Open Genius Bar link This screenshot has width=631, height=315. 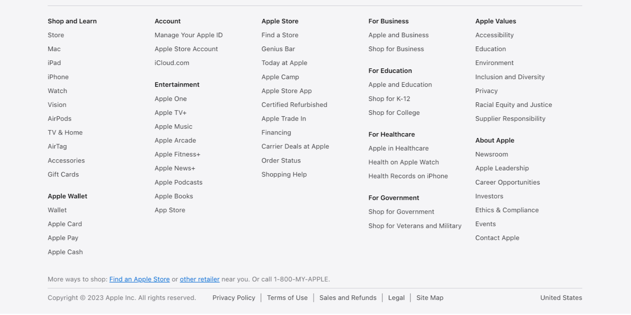pos(278,49)
